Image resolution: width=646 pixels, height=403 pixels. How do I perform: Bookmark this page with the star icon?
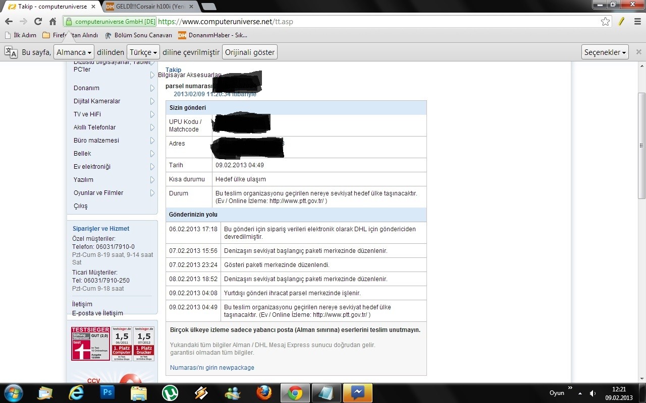coord(606,22)
